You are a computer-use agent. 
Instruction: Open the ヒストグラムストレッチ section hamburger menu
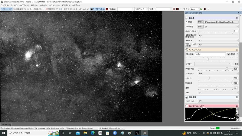pos(237,106)
